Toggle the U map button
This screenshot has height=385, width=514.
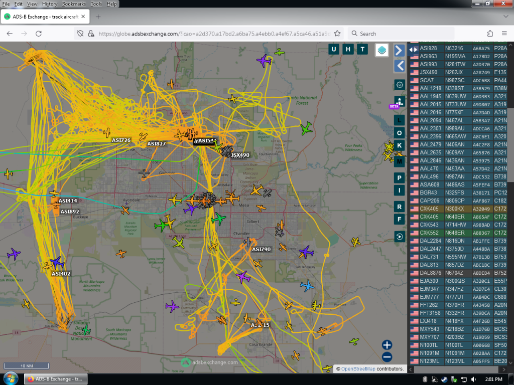pos(334,50)
